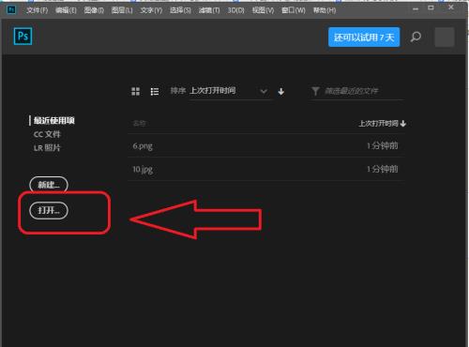
Task: Open the 选择(S) menu
Action: pos(180,10)
